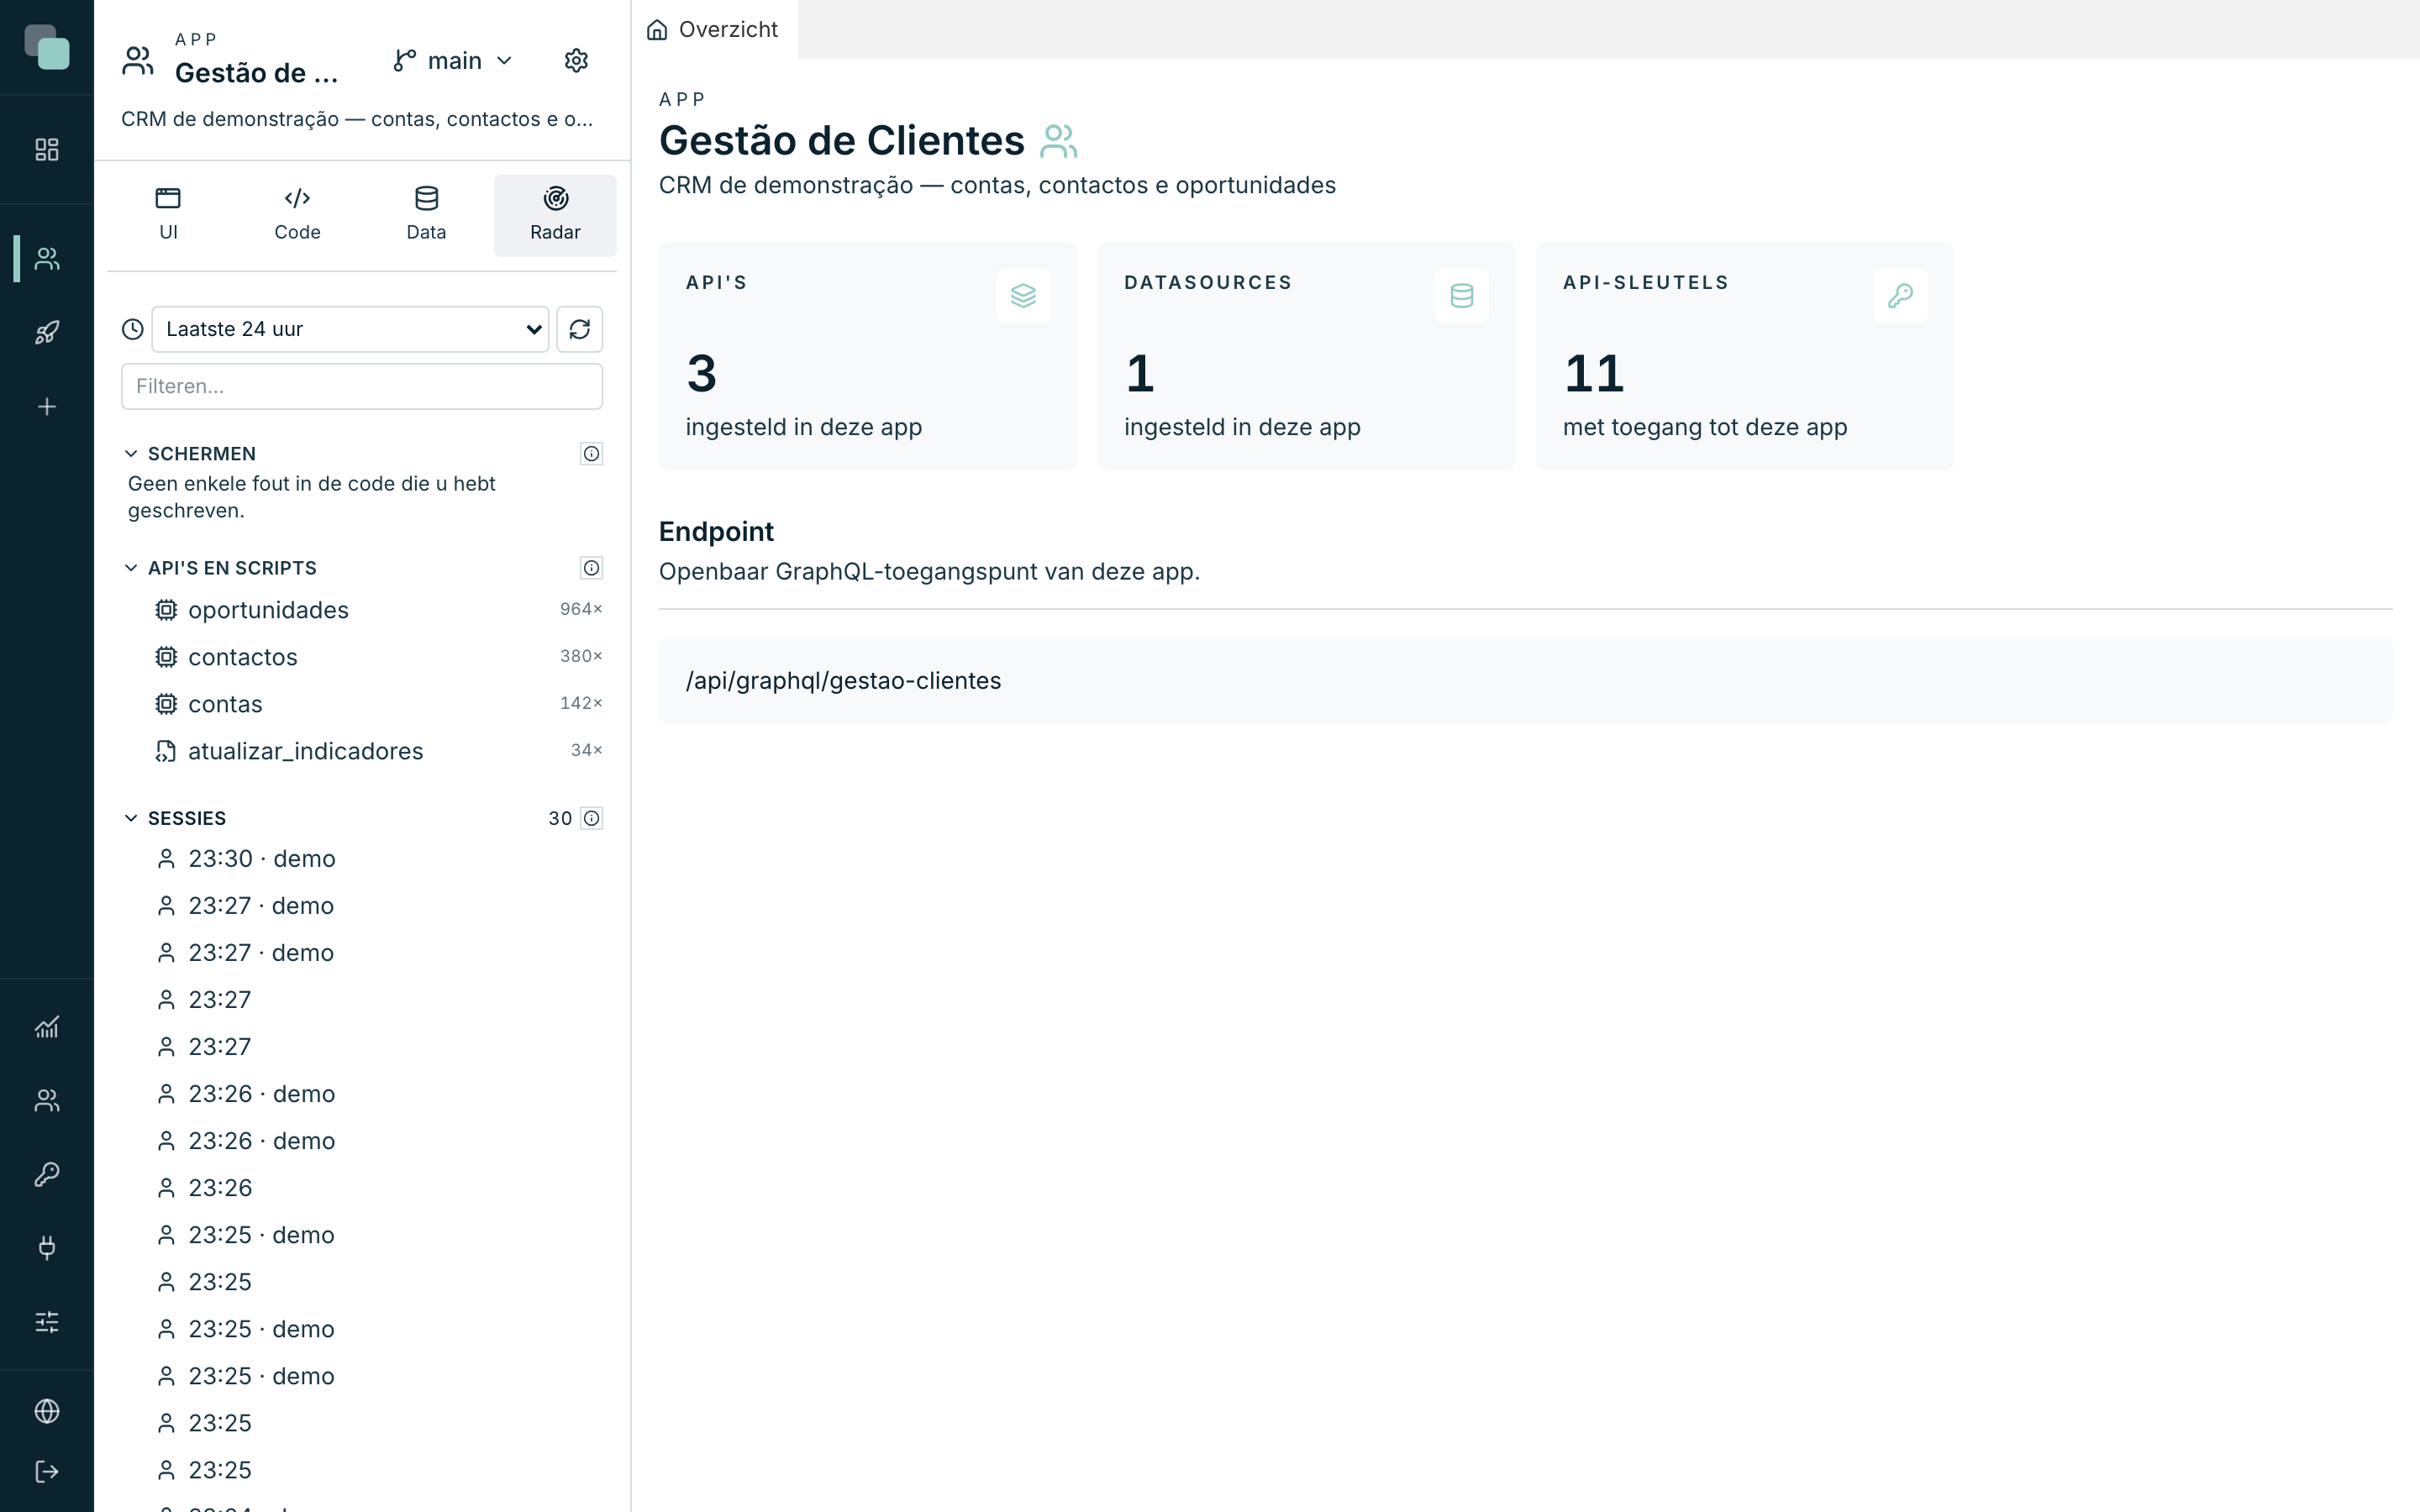The height and width of the screenshot is (1512, 2420).
Task: Click the users icon beside app title
Action: coord(1058,141)
